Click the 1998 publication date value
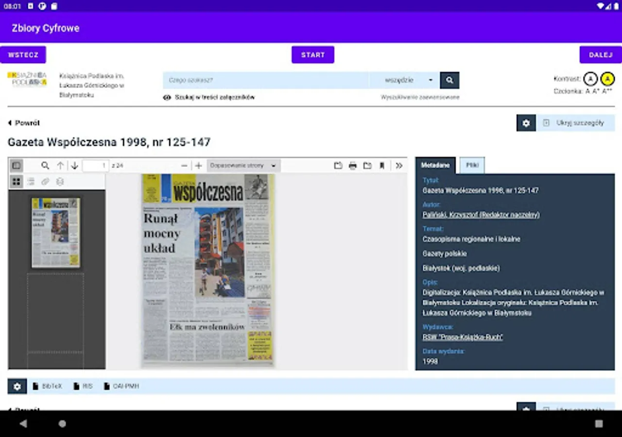 point(430,361)
